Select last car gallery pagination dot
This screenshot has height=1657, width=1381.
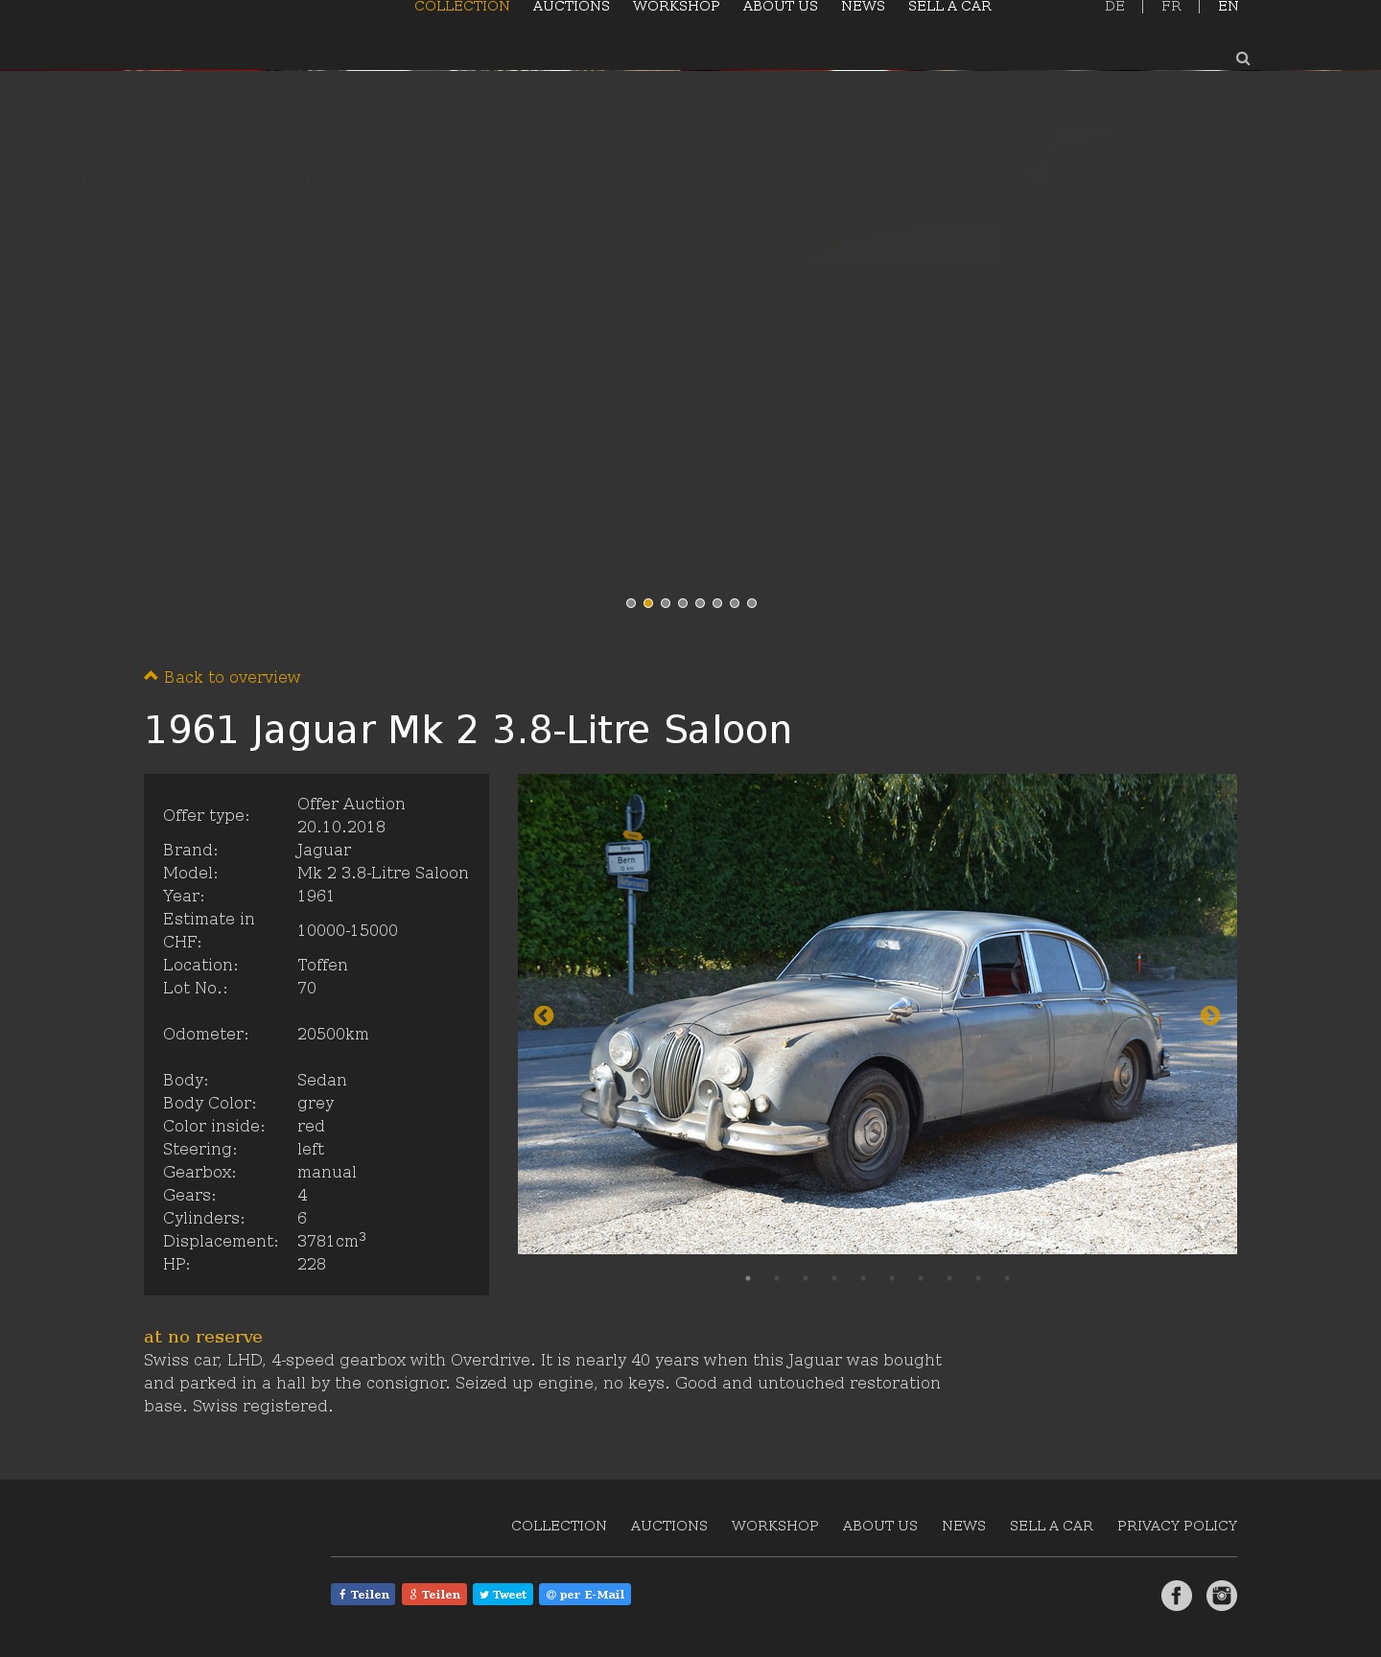click(1007, 1278)
